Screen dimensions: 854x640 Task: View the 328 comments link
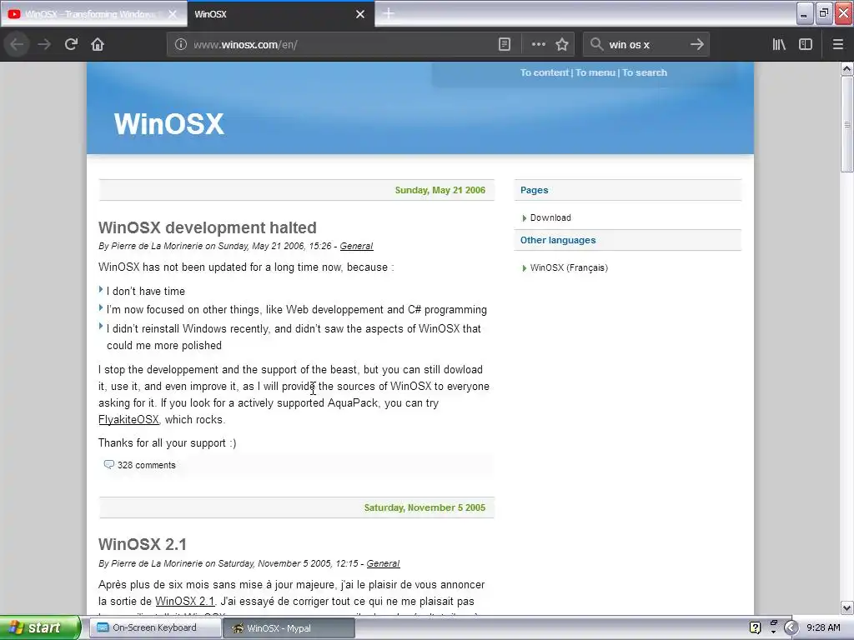[147, 465]
